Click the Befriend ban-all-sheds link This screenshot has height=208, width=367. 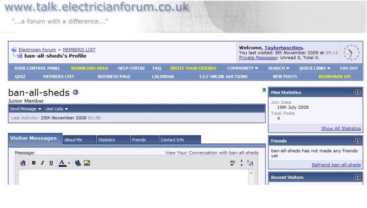click(x=336, y=165)
